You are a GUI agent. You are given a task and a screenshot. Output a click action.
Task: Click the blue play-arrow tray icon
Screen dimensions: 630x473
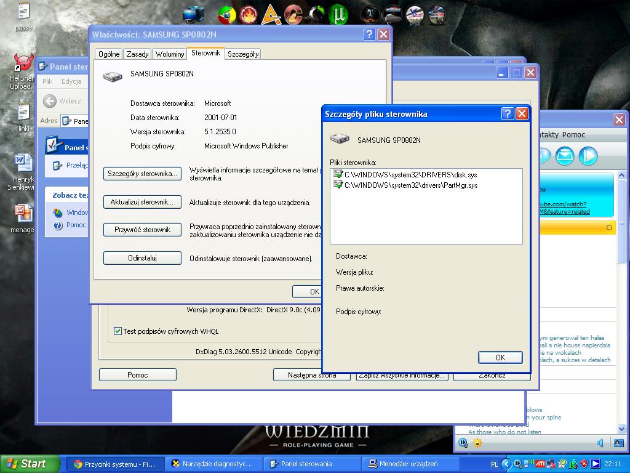[x=595, y=464]
